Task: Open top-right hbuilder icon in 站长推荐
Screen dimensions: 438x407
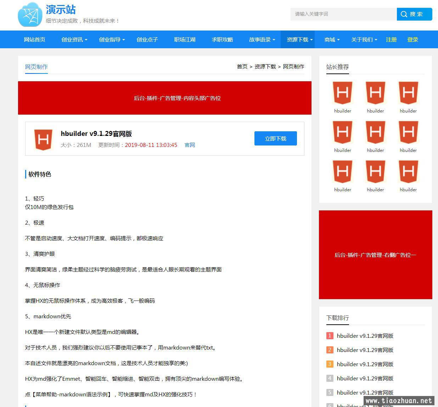Action: 408,93
